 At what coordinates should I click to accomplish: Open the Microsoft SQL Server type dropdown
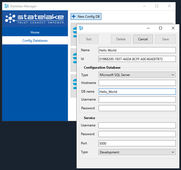(137, 75)
